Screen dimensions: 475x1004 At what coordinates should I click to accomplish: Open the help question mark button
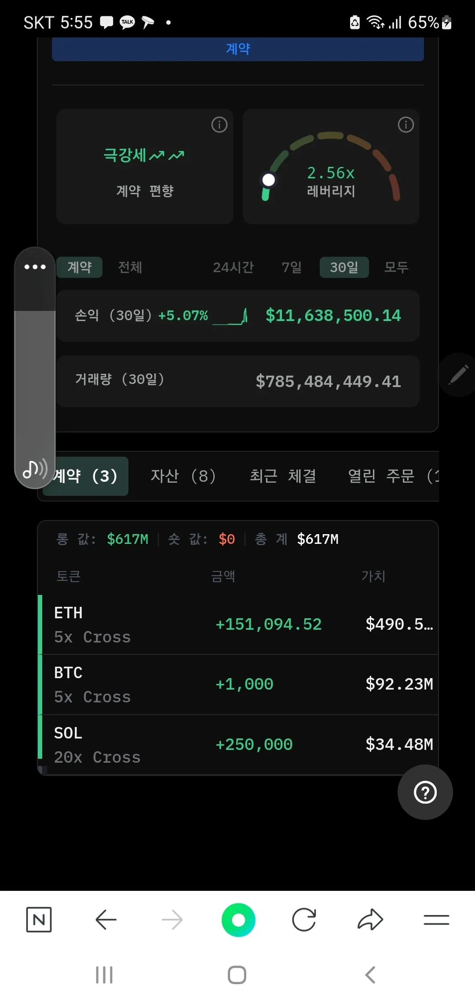(x=425, y=792)
